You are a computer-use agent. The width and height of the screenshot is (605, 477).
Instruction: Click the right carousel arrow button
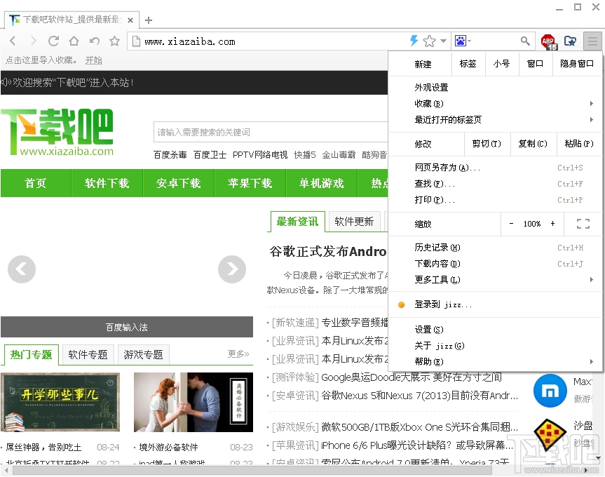click(232, 269)
